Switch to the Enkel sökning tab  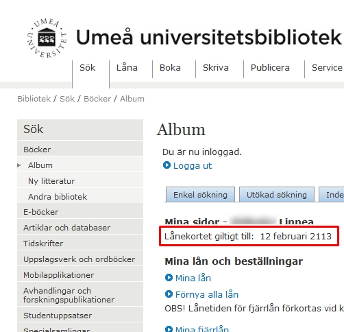200,195
